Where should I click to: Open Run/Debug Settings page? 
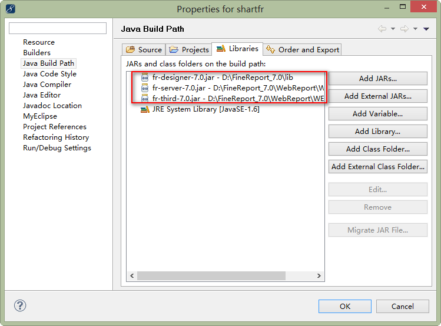(57, 148)
